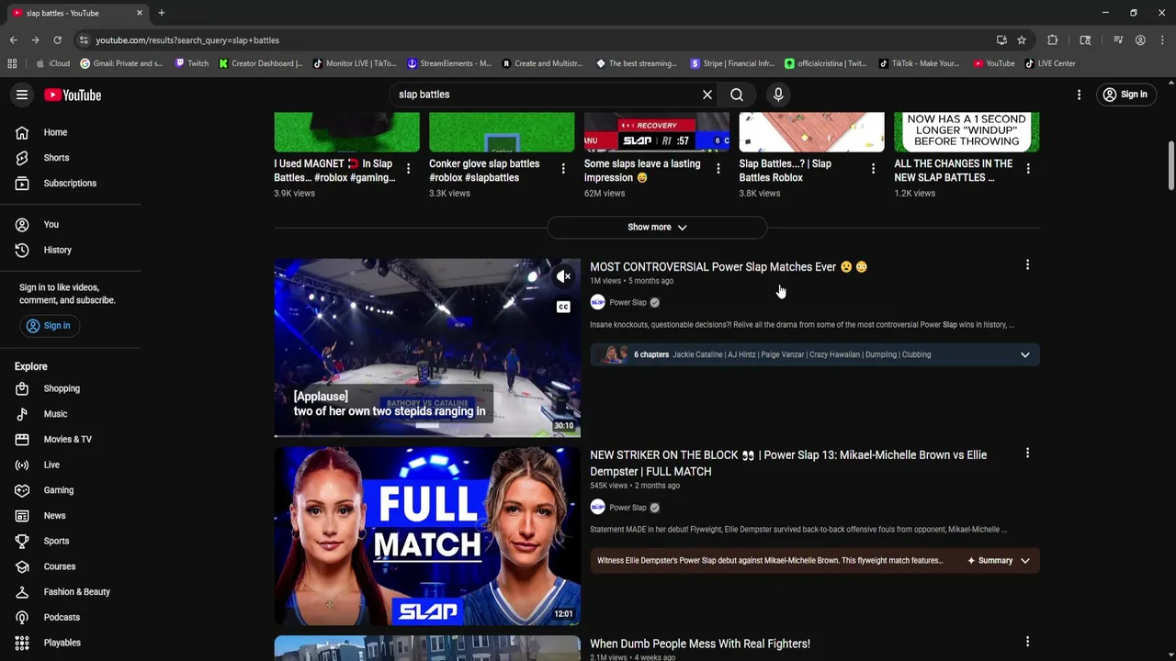
Task: Open Twitch bookmark
Action: pos(192,63)
